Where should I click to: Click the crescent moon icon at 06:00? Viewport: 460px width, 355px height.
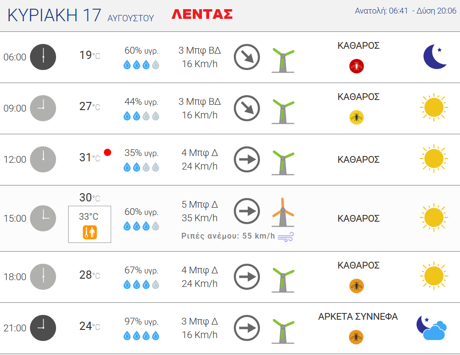[435, 57]
